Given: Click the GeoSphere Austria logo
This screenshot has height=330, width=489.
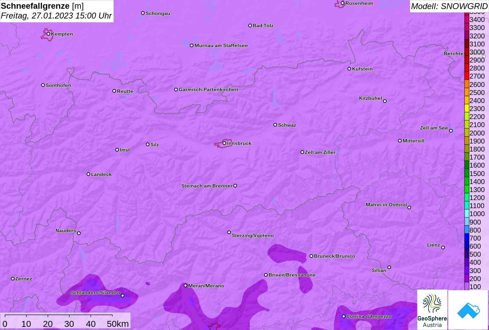Looking at the screenshot, I should tap(432, 310).
